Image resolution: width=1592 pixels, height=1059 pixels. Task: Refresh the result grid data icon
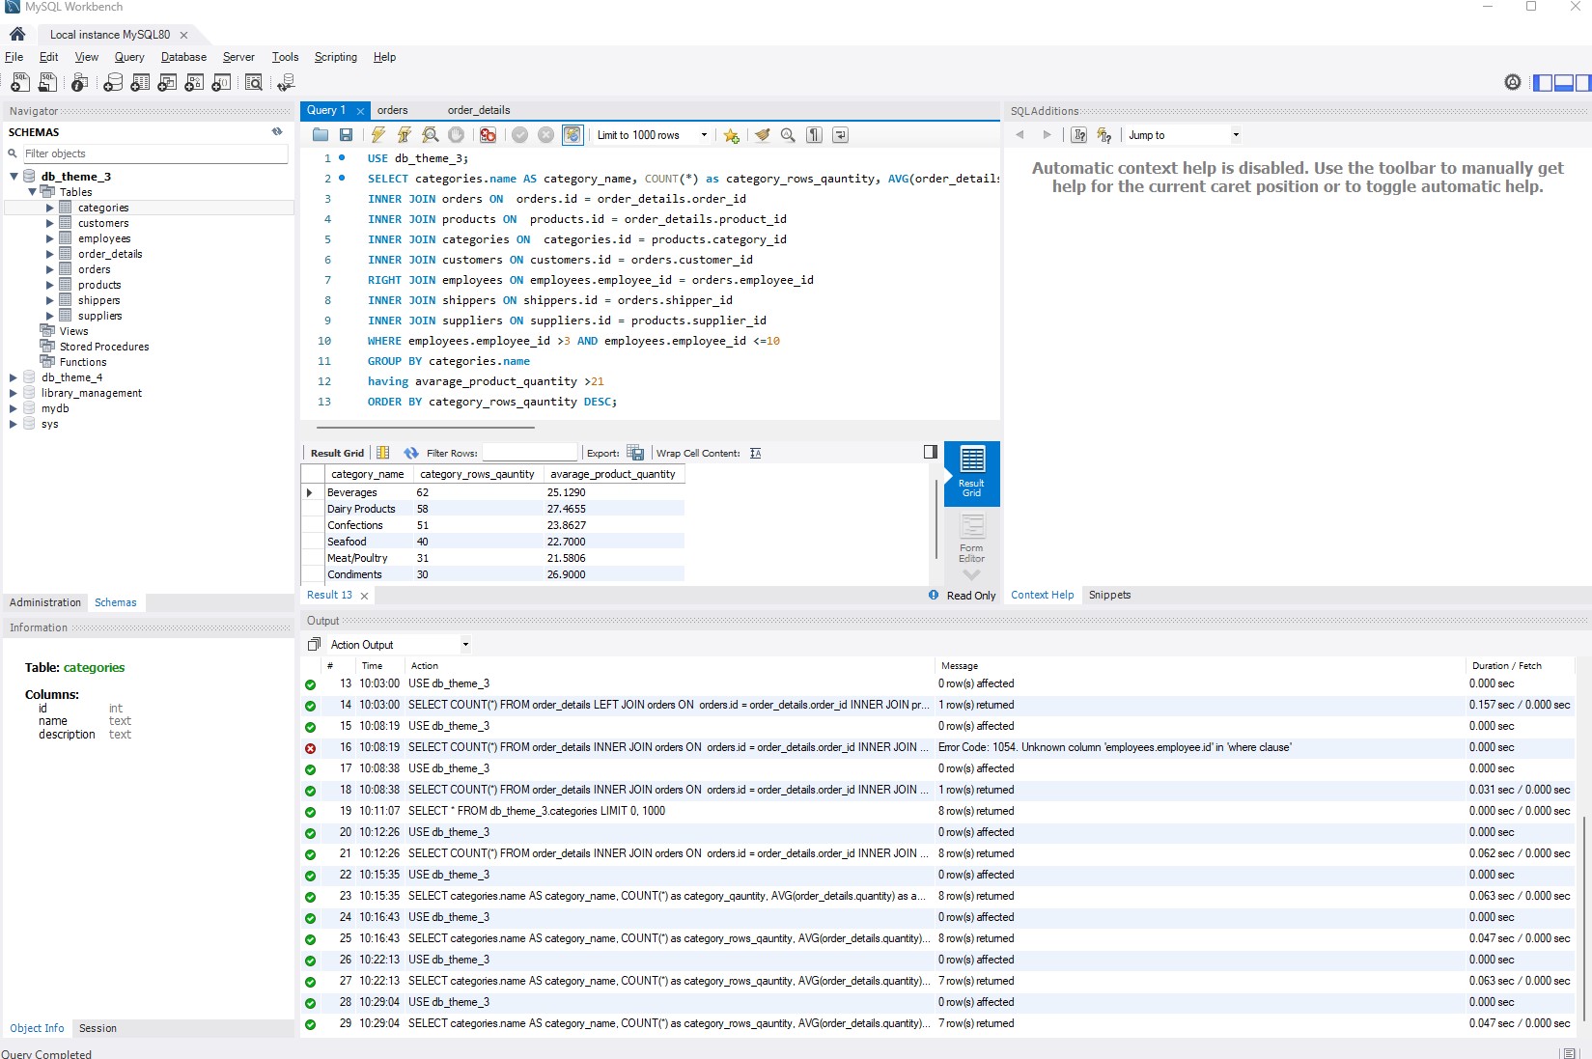pyautogui.click(x=411, y=453)
